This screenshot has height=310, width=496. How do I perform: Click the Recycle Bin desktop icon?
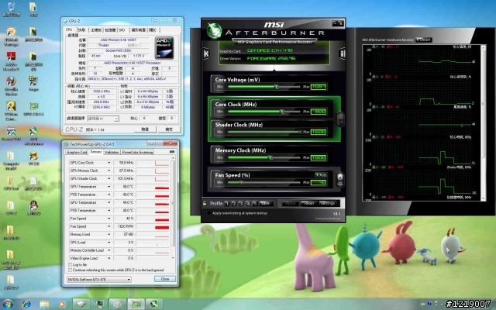tap(11, 9)
